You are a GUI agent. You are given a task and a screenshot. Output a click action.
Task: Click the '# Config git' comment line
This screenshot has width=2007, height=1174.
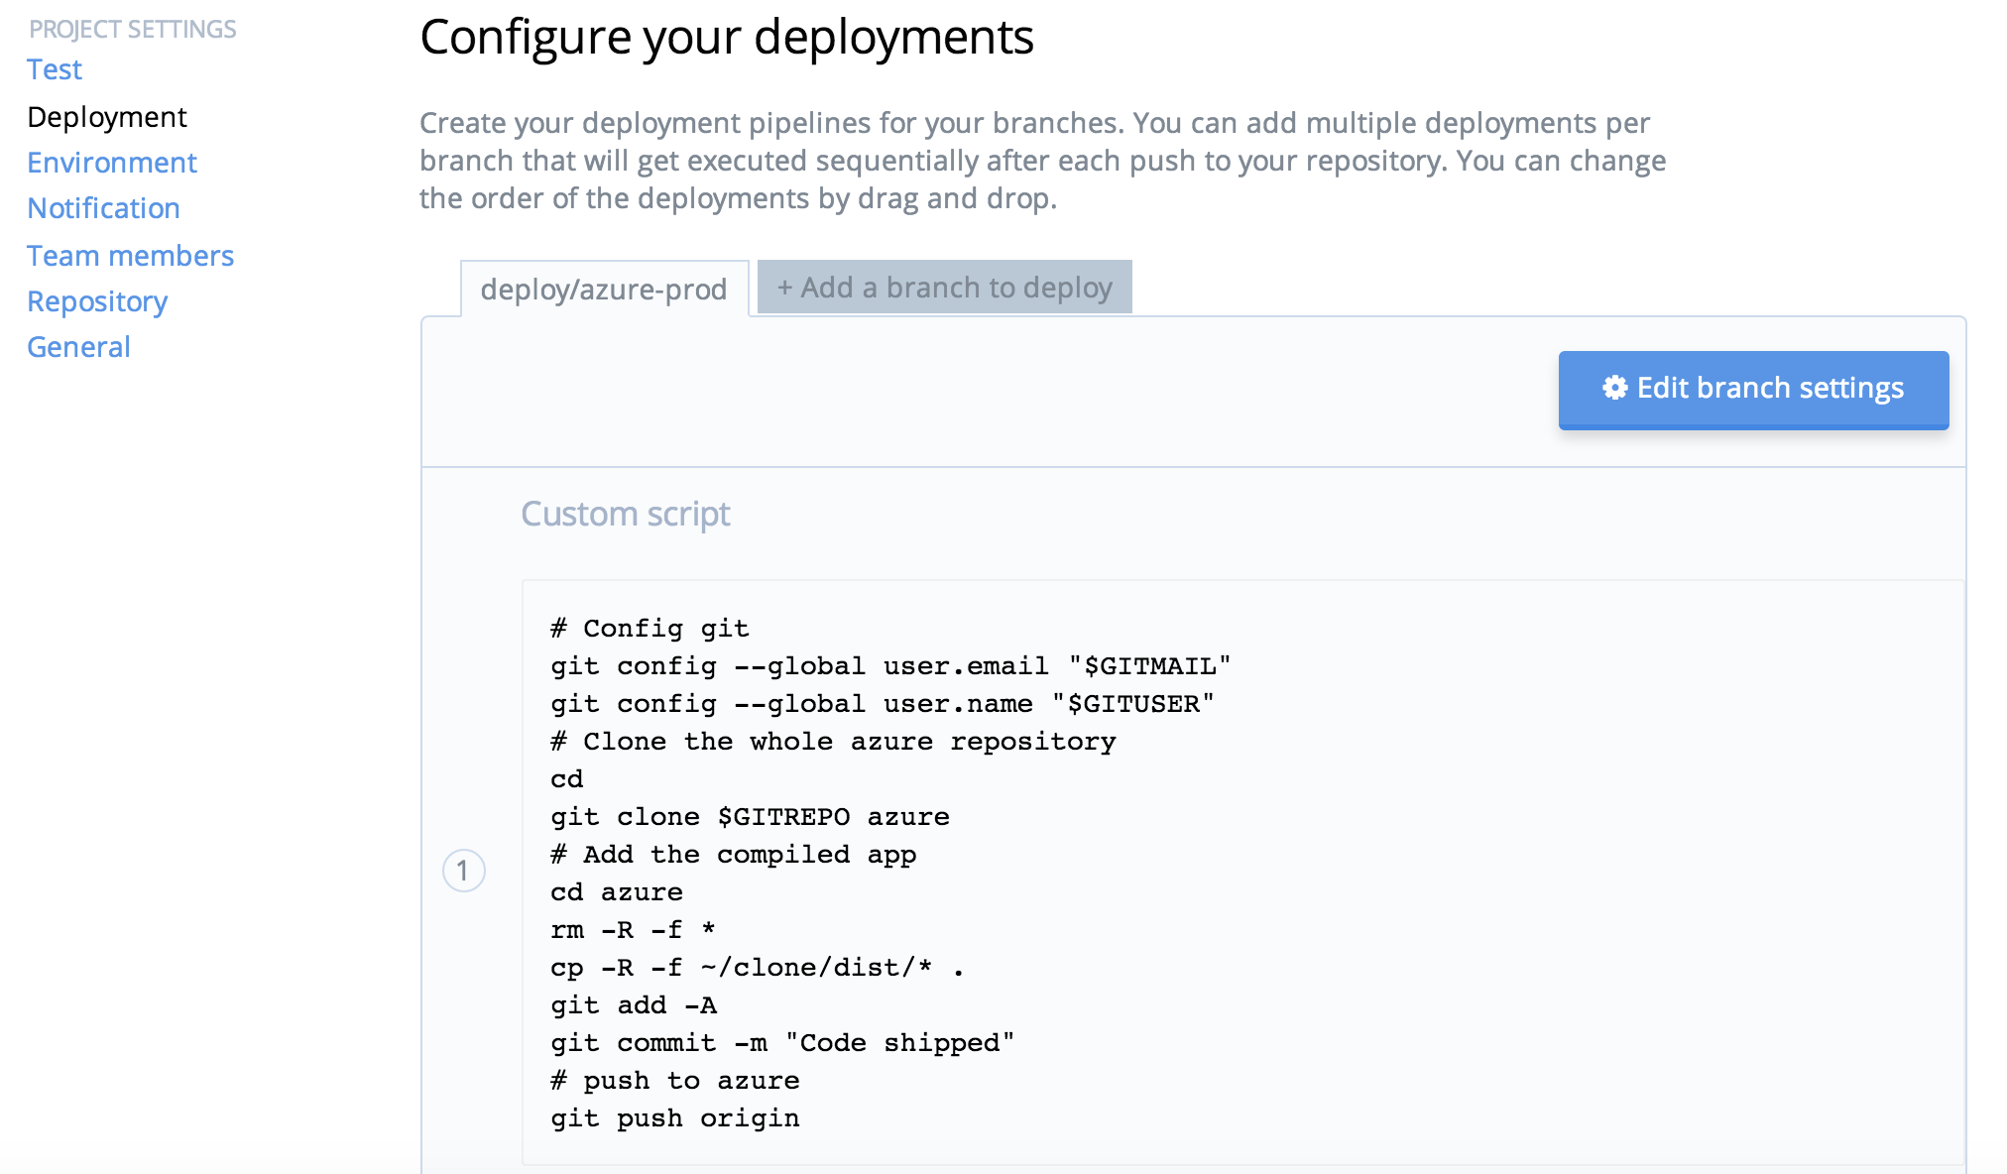(x=649, y=629)
